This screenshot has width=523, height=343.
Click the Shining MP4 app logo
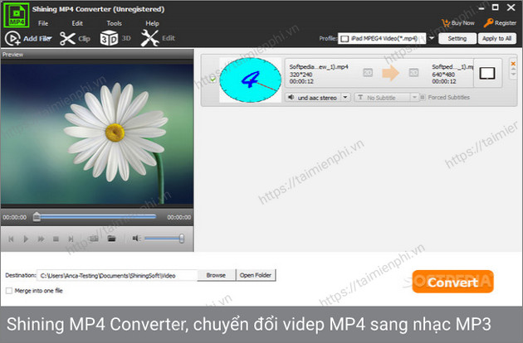[x=16, y=15]
